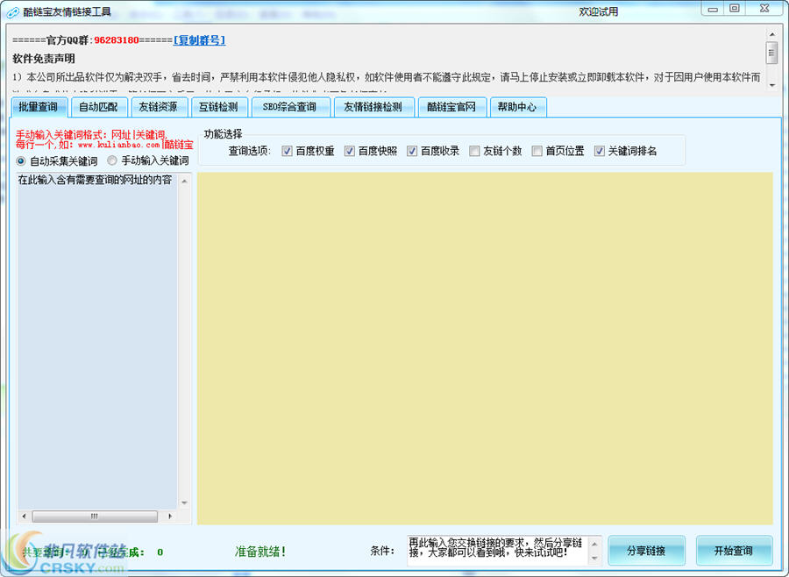
Task: Click the 分享链接 button
Action: click(647, 551)
